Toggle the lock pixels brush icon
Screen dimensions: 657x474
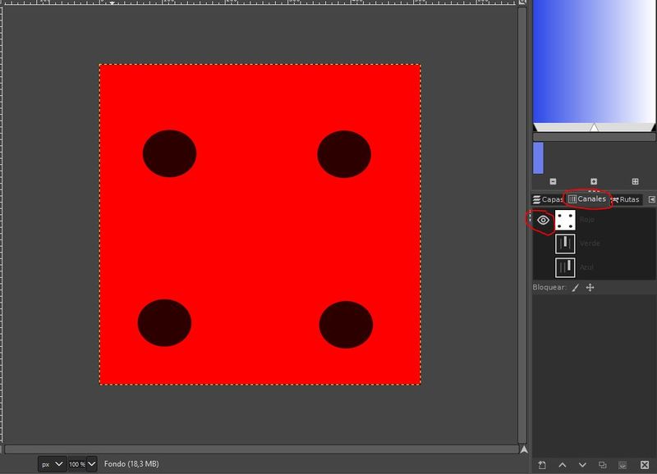click(x=576, y=287)
